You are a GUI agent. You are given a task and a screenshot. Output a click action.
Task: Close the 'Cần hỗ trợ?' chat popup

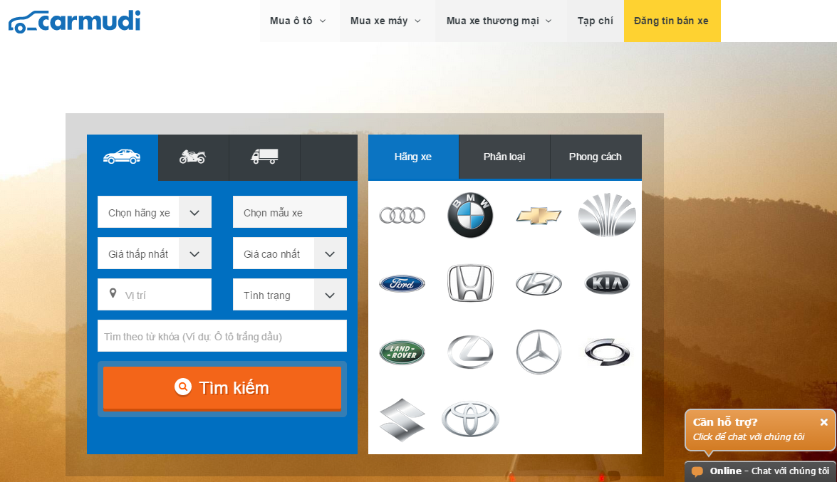[823, 422]
